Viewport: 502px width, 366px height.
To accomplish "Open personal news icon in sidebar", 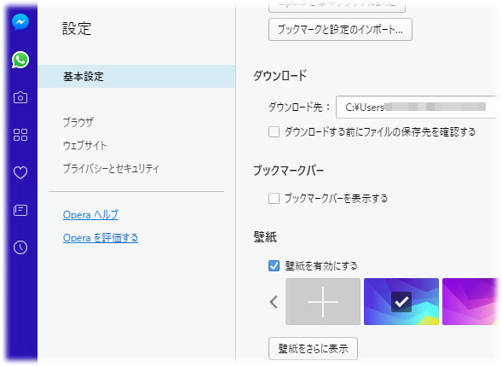I will click(x=20, y=210).
